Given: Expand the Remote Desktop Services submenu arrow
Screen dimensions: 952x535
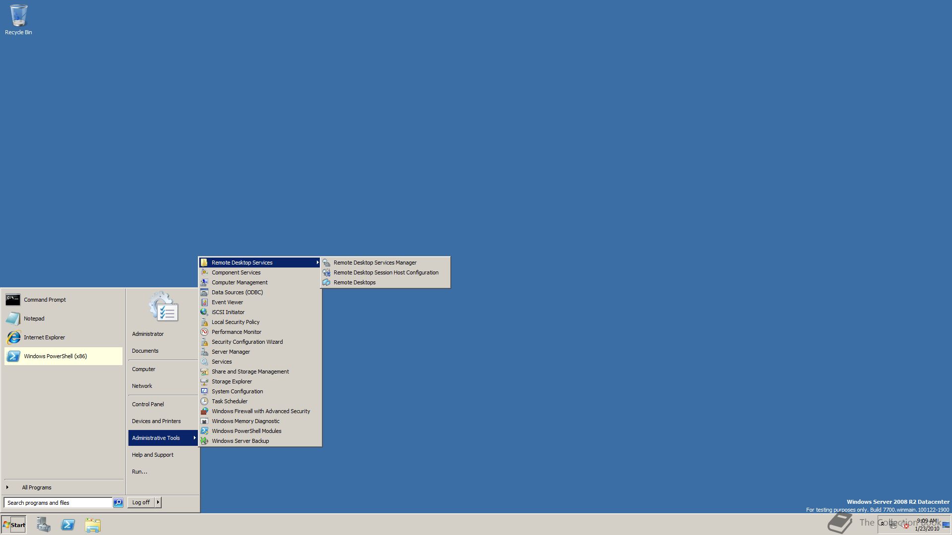Looking at the screenshot, I should 317,263.
